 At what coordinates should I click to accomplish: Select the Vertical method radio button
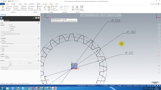(x=10, y=28)
